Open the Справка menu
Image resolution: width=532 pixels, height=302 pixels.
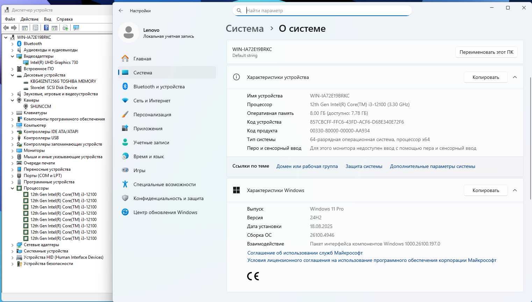point(65,19)
